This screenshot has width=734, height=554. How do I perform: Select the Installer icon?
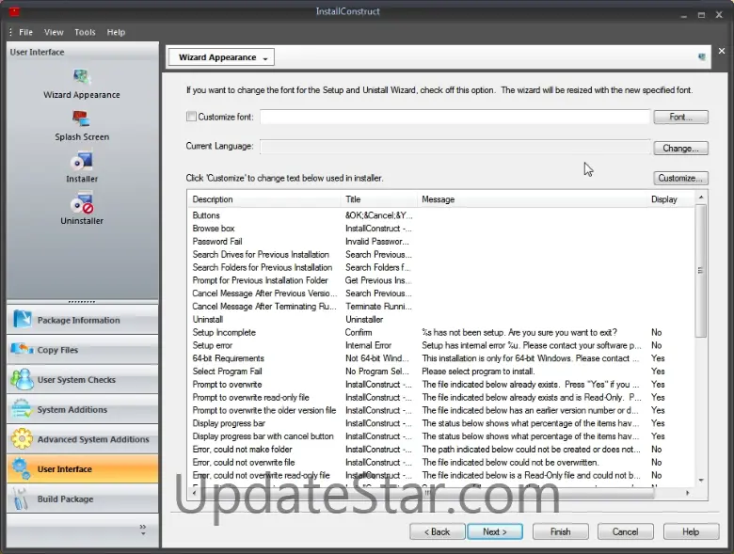tap(82, 161)
